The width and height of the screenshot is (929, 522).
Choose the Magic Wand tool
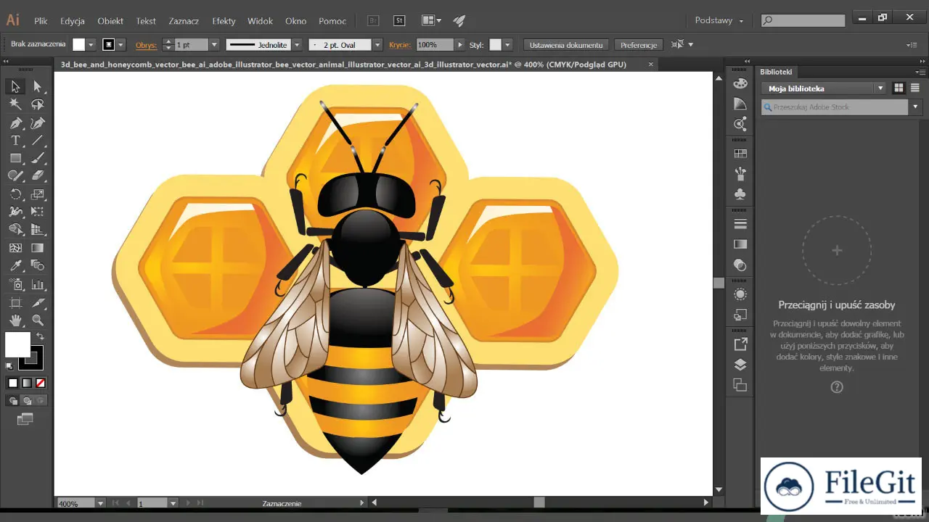click(x=15, y=104)
